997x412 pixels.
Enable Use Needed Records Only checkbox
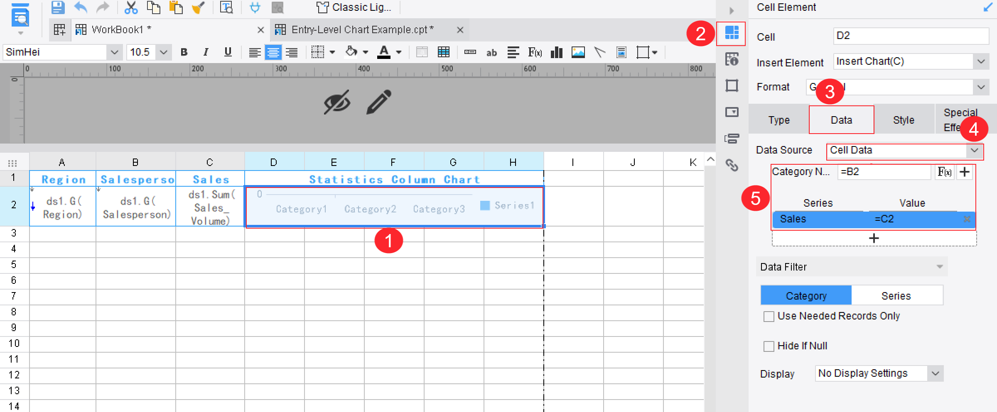pyautogui.click(x=769, y=316)
